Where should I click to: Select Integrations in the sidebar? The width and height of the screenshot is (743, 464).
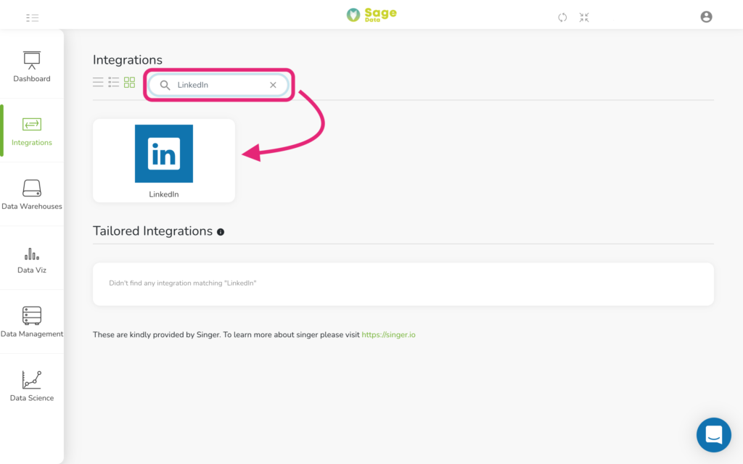point(32,131)
